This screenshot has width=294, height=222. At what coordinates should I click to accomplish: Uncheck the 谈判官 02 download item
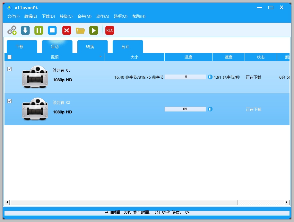10,101
